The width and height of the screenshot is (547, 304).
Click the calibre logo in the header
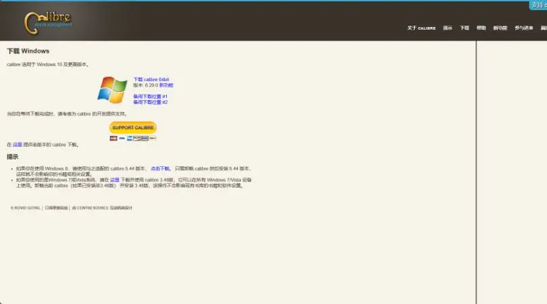pos(48,23)
